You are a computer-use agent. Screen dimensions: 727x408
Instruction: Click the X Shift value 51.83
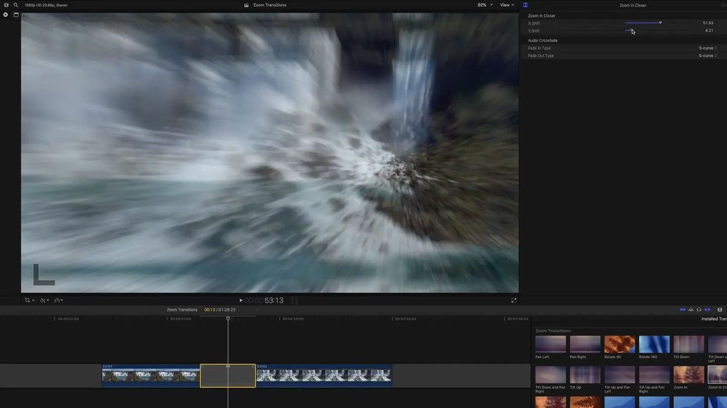[x=708, y=23]
